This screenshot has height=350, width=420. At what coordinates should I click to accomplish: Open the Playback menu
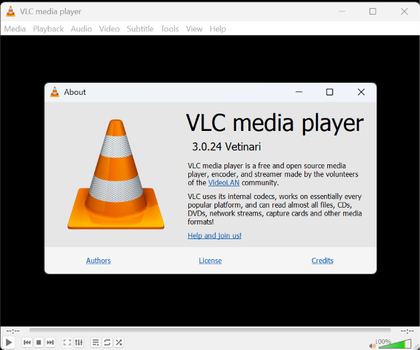coord(48,29)
